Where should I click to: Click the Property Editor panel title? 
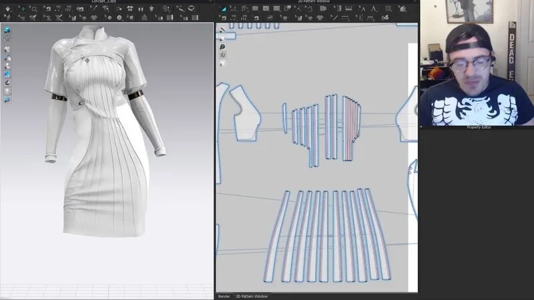[x=479, y=127]
